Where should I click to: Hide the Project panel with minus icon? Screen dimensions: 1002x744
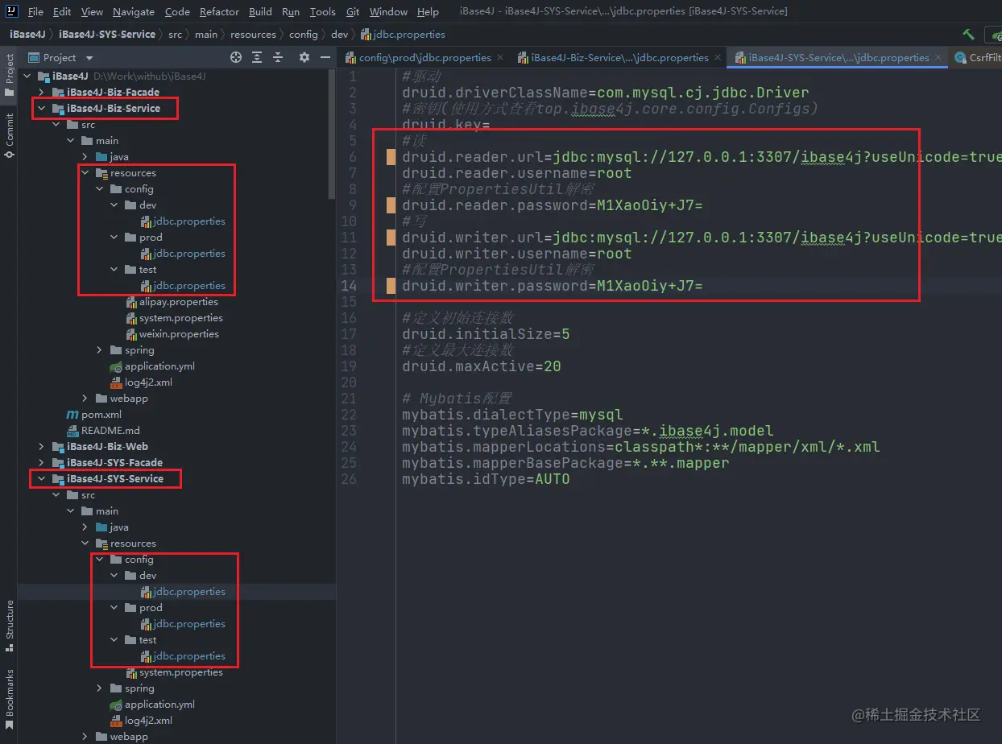(x=325, y=57)
